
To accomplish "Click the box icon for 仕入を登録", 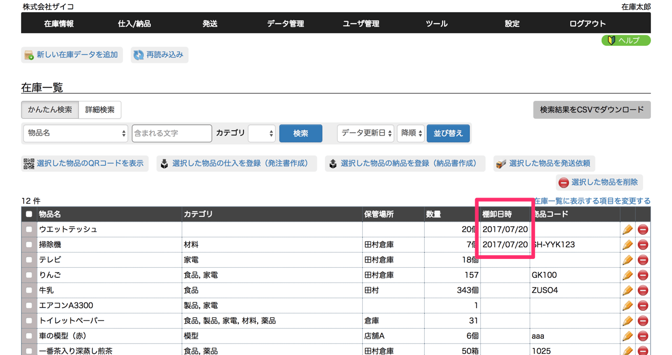I will tap(164, 164).
